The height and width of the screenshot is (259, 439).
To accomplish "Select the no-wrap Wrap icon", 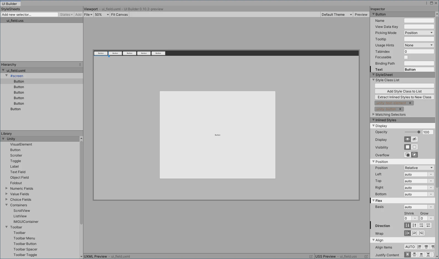I will pos(408,233).
